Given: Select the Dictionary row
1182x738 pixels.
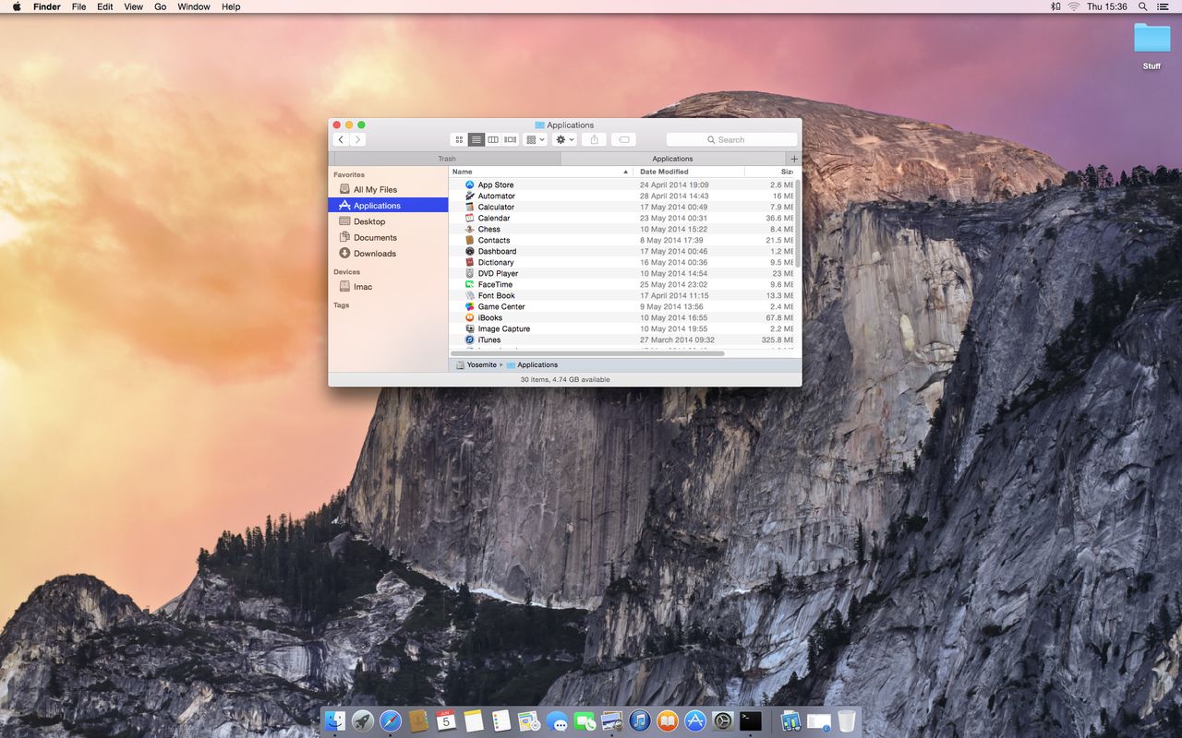Looking at the screenshot, I should tap(621, 262).
